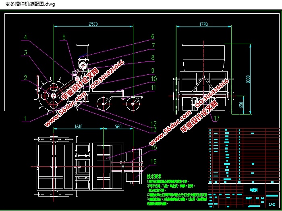Click the 2570 length dimension text

click(93, 24)
